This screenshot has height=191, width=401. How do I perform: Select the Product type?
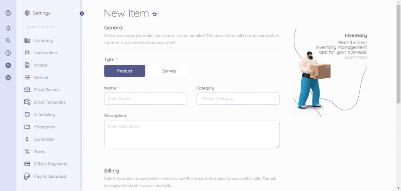point(125,71)
